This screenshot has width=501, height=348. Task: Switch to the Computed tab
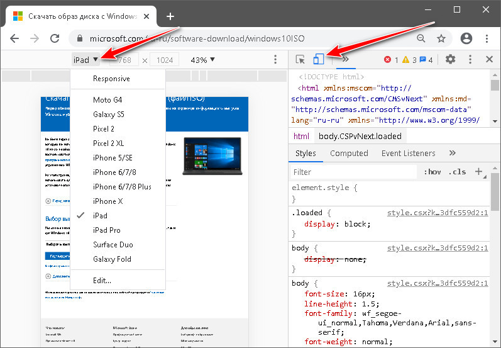(349, 154)
